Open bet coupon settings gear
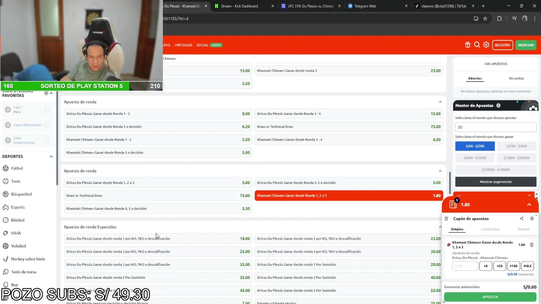The height and width of the screenshot is (304, 541). coord(532,219)
